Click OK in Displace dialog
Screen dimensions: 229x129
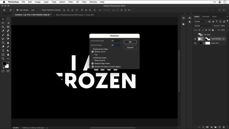click(x=130, y=42)
